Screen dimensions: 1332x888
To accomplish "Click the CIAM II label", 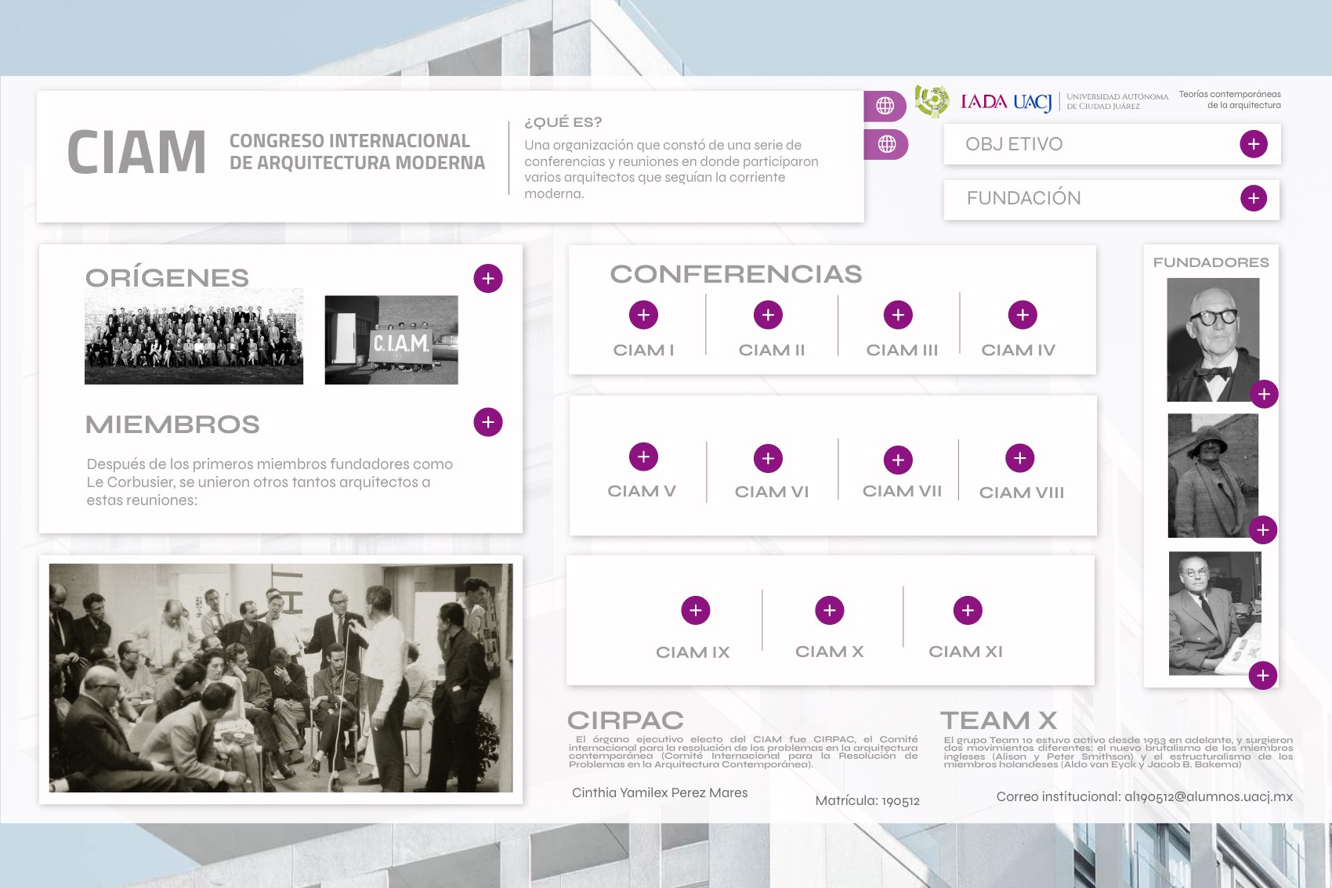I will click(771, 350).
